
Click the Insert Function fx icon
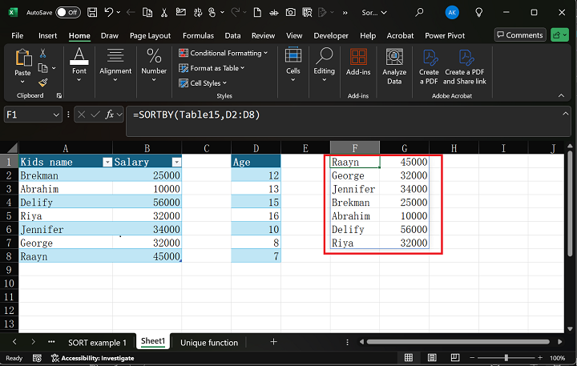[x=110, y=115]
